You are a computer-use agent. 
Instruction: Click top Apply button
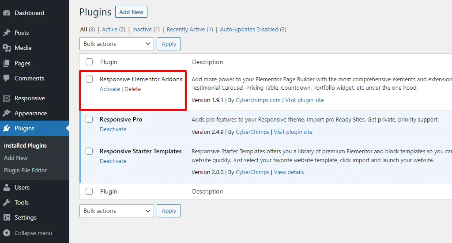(x=169, y=44)
